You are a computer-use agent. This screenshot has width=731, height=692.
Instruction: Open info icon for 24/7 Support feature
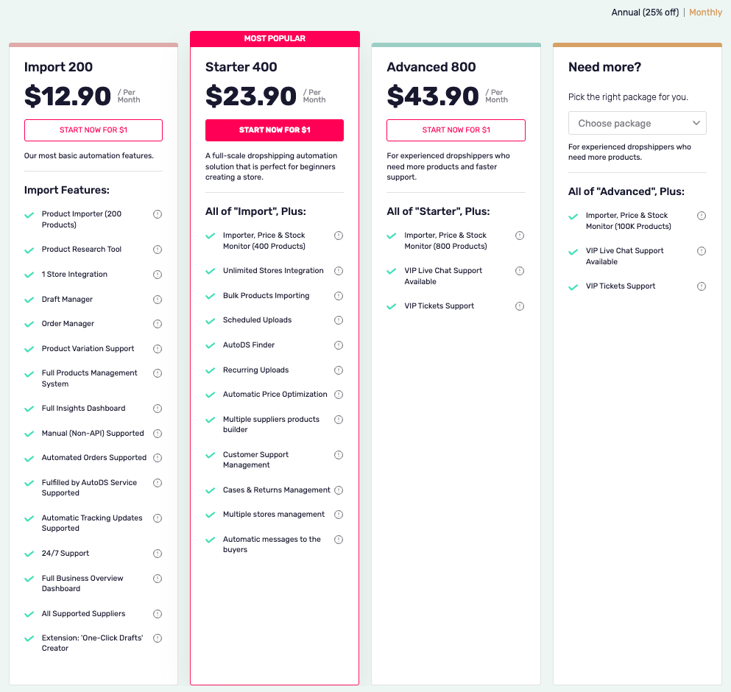pos(157,553)
